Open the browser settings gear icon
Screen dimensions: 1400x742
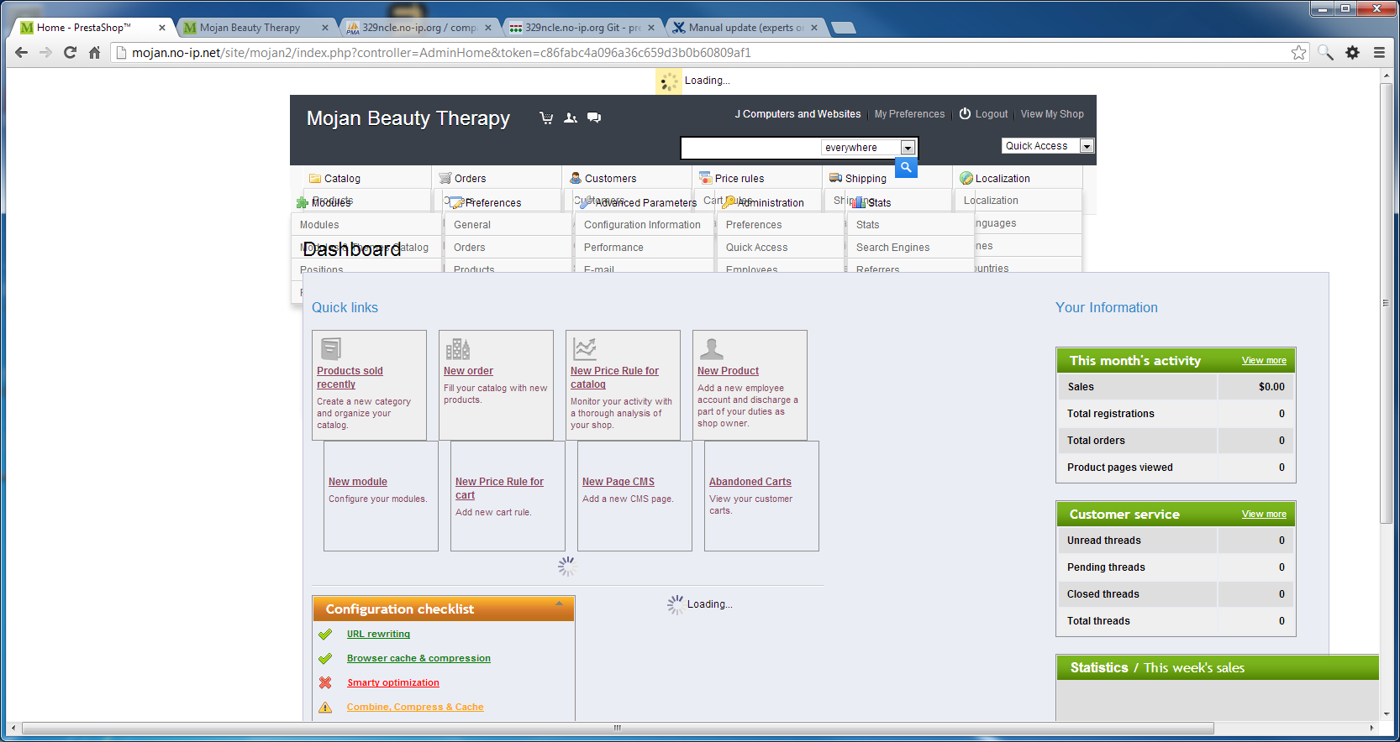click(x=1352, y=52)
